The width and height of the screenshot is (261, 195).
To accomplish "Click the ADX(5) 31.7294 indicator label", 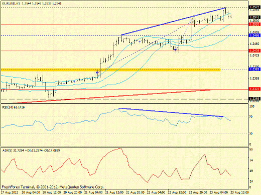I will tap(31, 150).
